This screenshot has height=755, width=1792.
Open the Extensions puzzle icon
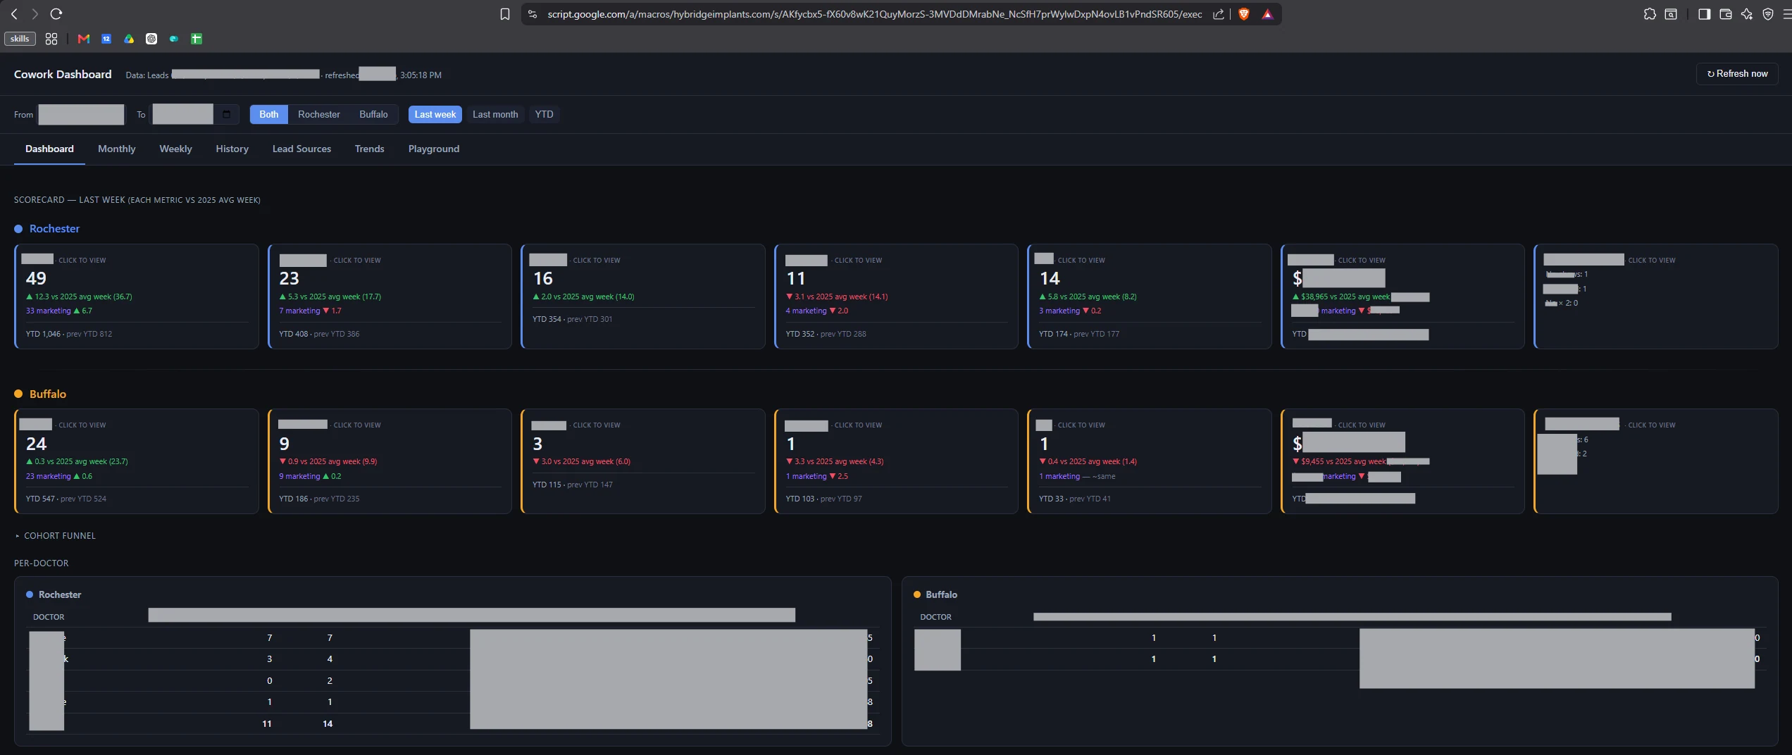coord(1650,14)
